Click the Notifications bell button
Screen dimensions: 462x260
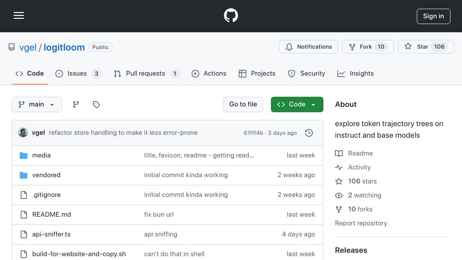click(308, 47)
